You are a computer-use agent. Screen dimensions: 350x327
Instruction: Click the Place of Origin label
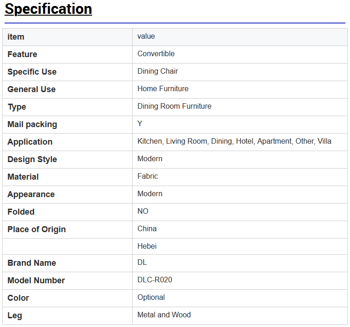coord(36,229)
